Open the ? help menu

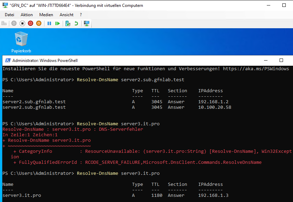coord(81,15)
